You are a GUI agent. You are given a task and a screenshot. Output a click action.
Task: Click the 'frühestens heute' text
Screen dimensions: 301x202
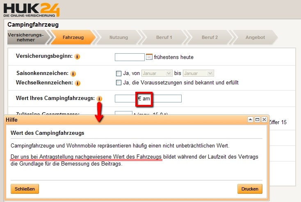pos(173,57)
